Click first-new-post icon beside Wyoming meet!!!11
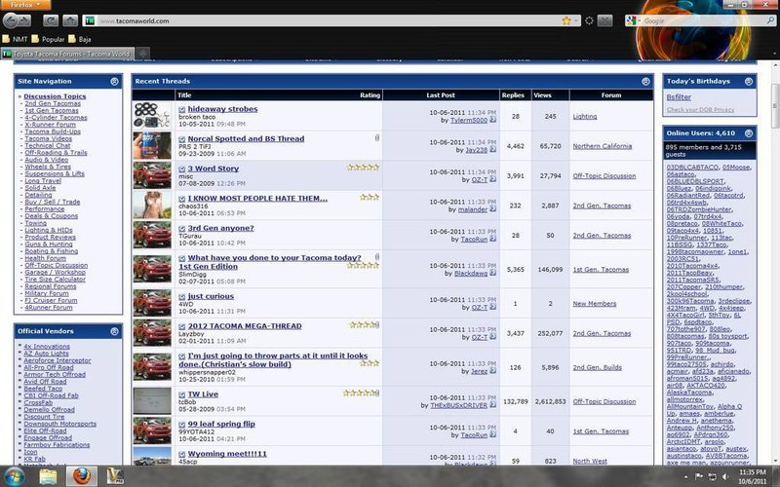Image resolution: width=780 pixels, height=487 pixels. [x=182, y=454]
